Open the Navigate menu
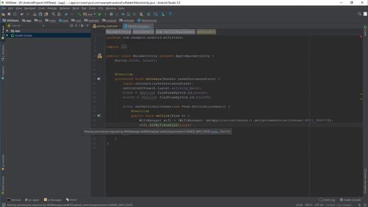 (30, 8)
